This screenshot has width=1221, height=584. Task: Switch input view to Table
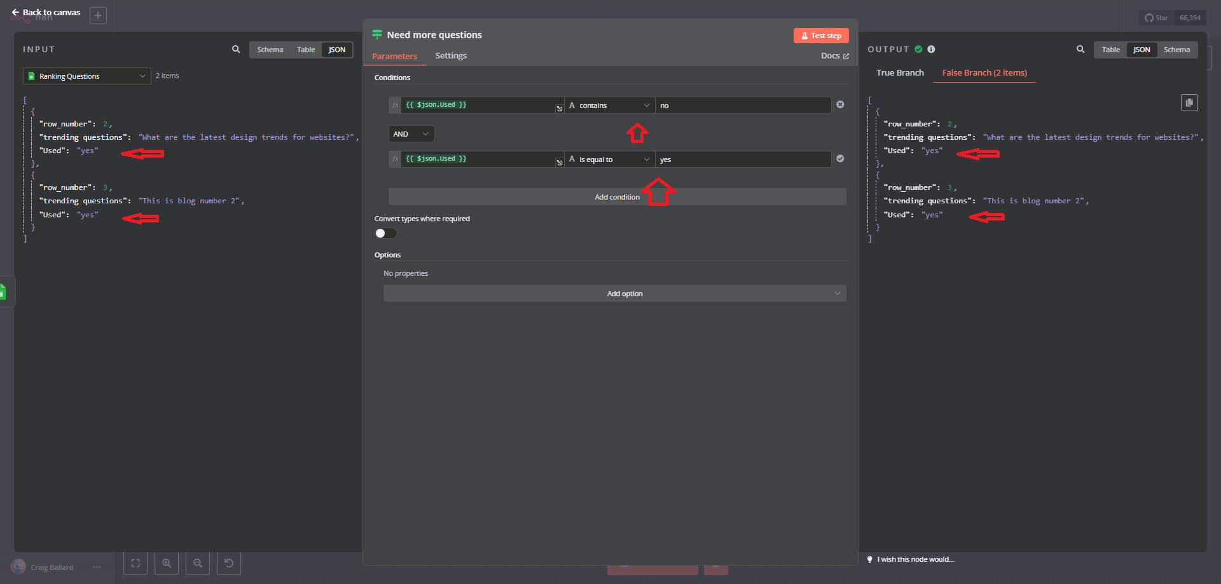pos(305,50)
